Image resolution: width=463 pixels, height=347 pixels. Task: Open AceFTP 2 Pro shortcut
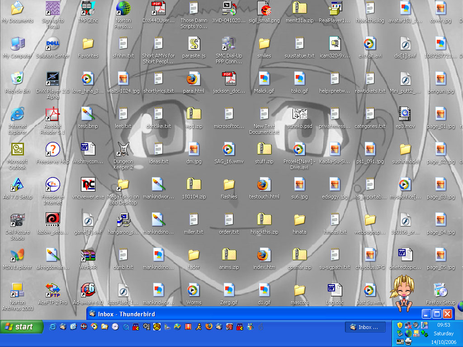click(x=52, y=294)
